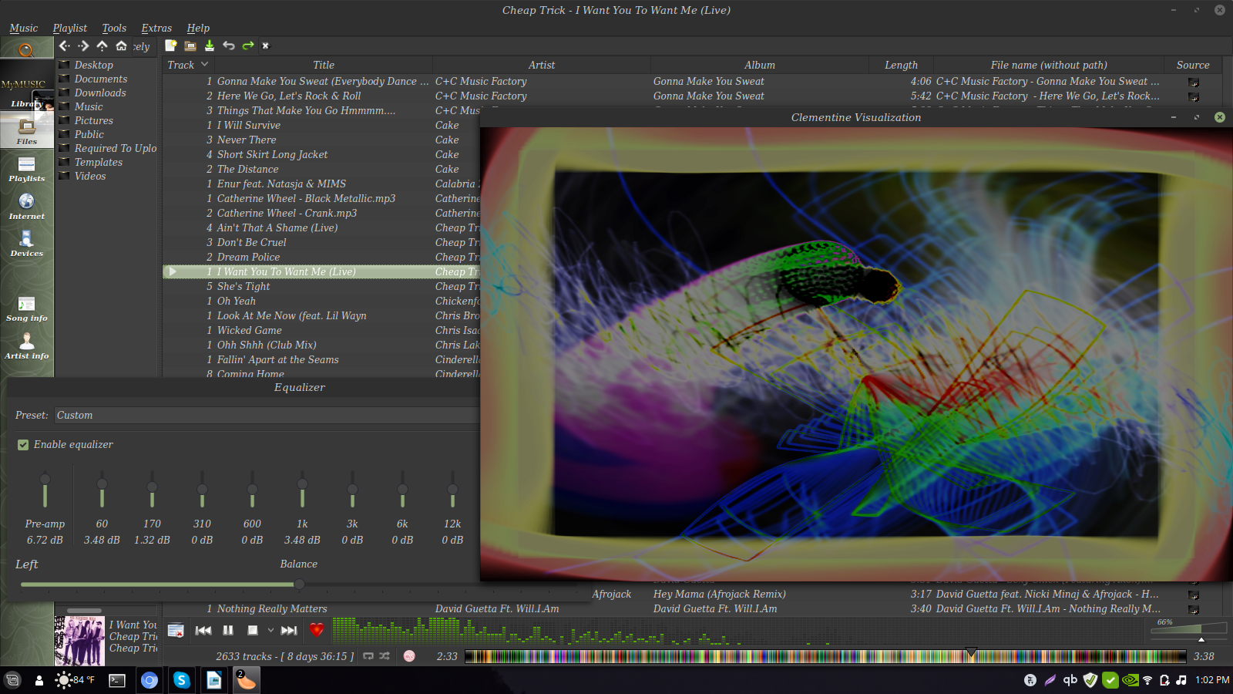Set volume using the 66% volume slider

click(1188, 629)
